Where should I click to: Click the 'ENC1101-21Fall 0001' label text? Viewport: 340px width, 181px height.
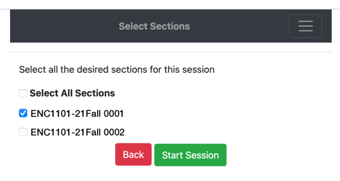tap(77, 114)
